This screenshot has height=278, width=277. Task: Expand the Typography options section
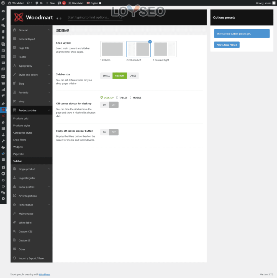(31, 66)
